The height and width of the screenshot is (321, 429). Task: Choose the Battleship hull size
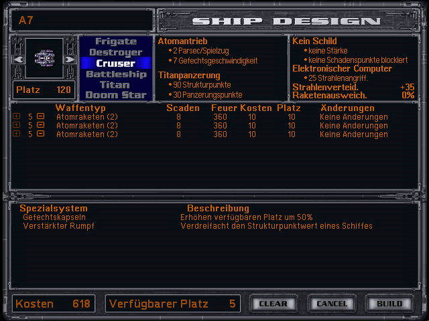pos(116,74)
